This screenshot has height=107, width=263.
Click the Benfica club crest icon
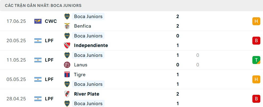pos(67,26)
